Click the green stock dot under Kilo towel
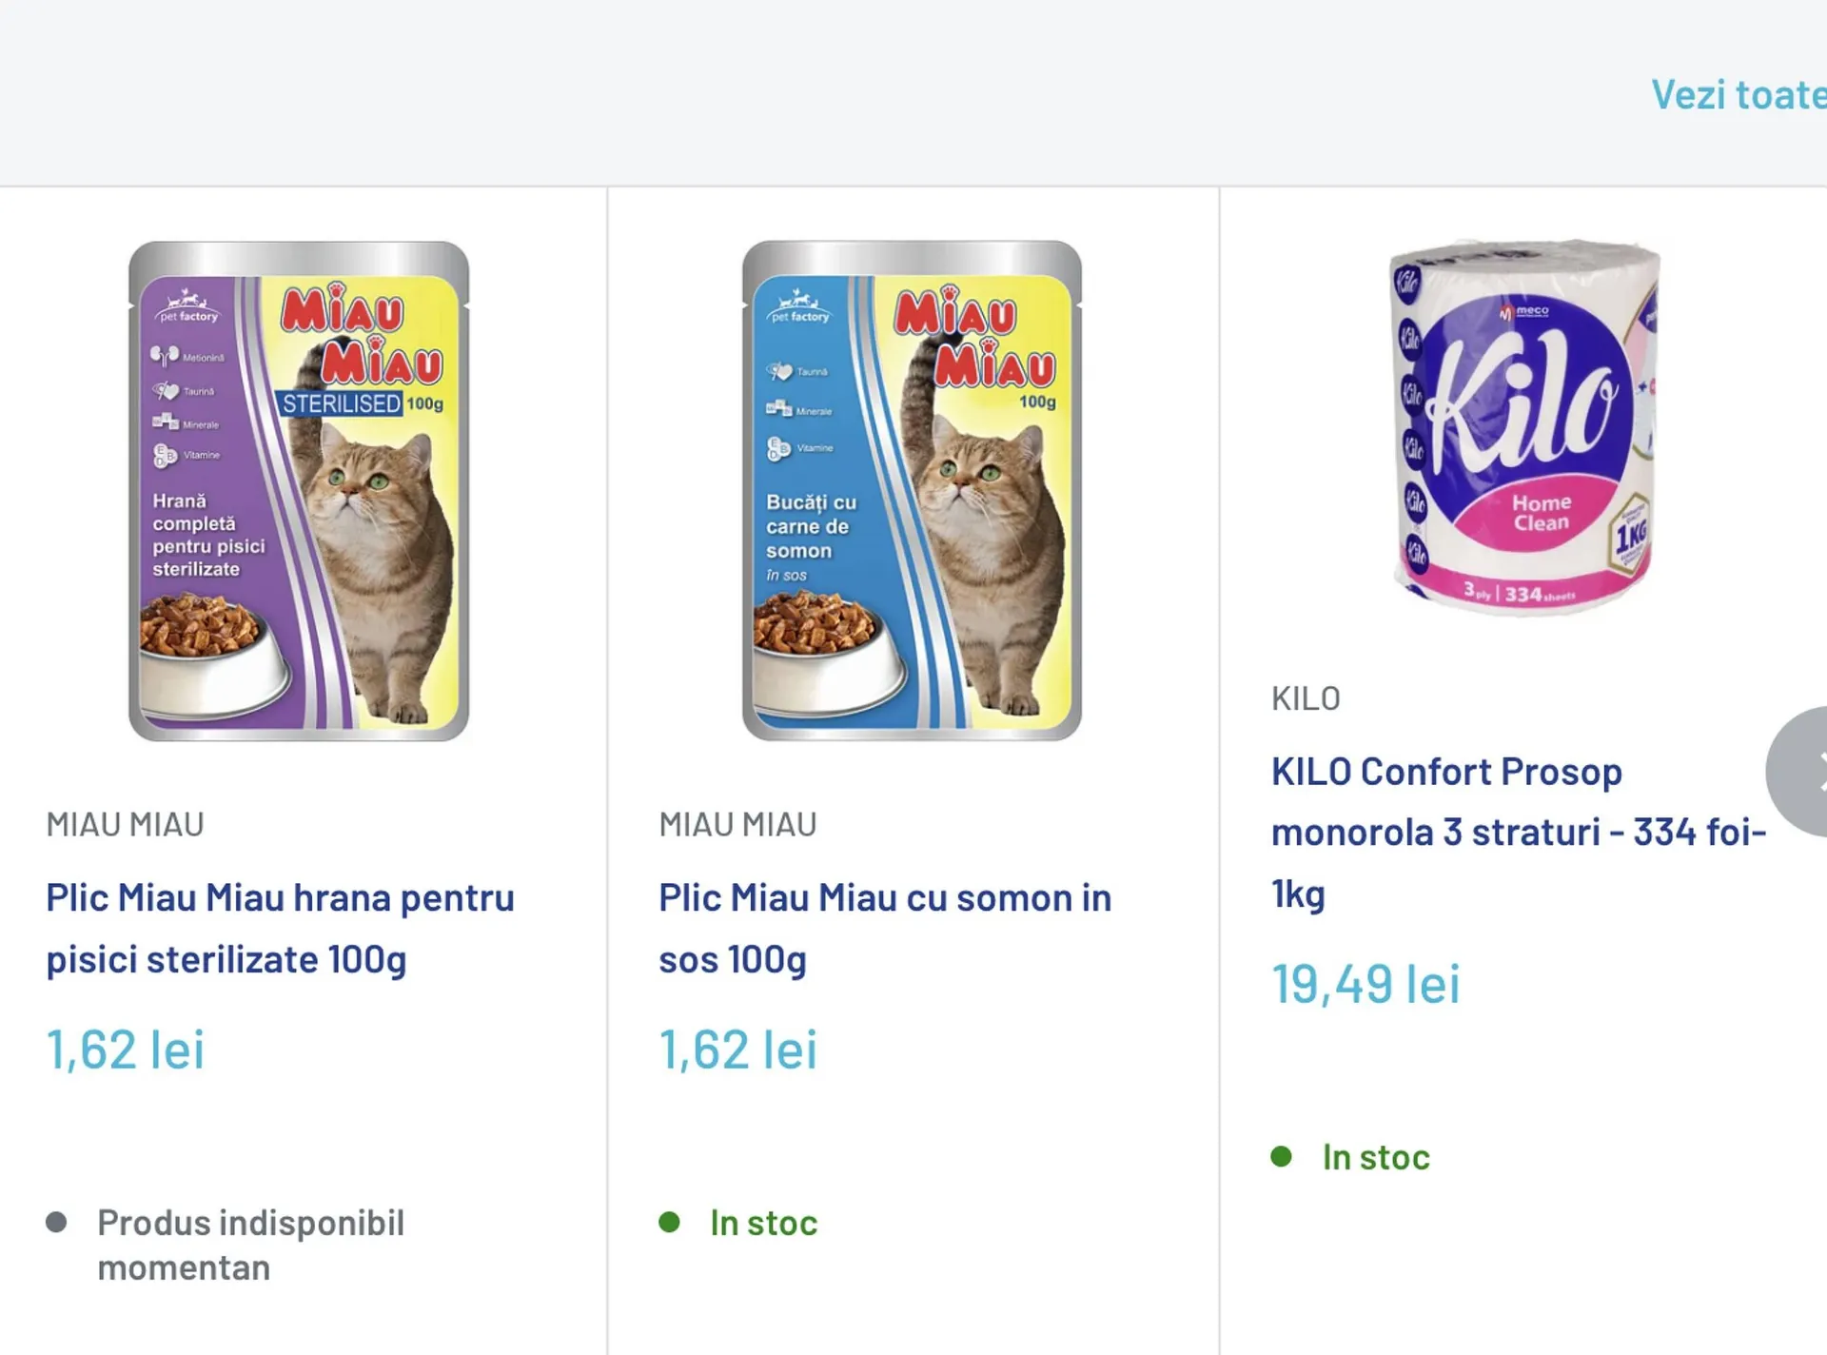 tap(1282, 1156)
